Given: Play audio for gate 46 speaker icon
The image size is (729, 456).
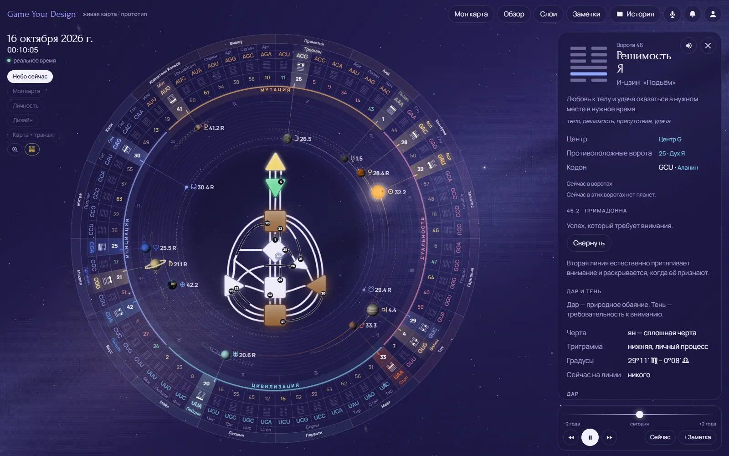Looking at the screenshot, I should tap(688, 46).
